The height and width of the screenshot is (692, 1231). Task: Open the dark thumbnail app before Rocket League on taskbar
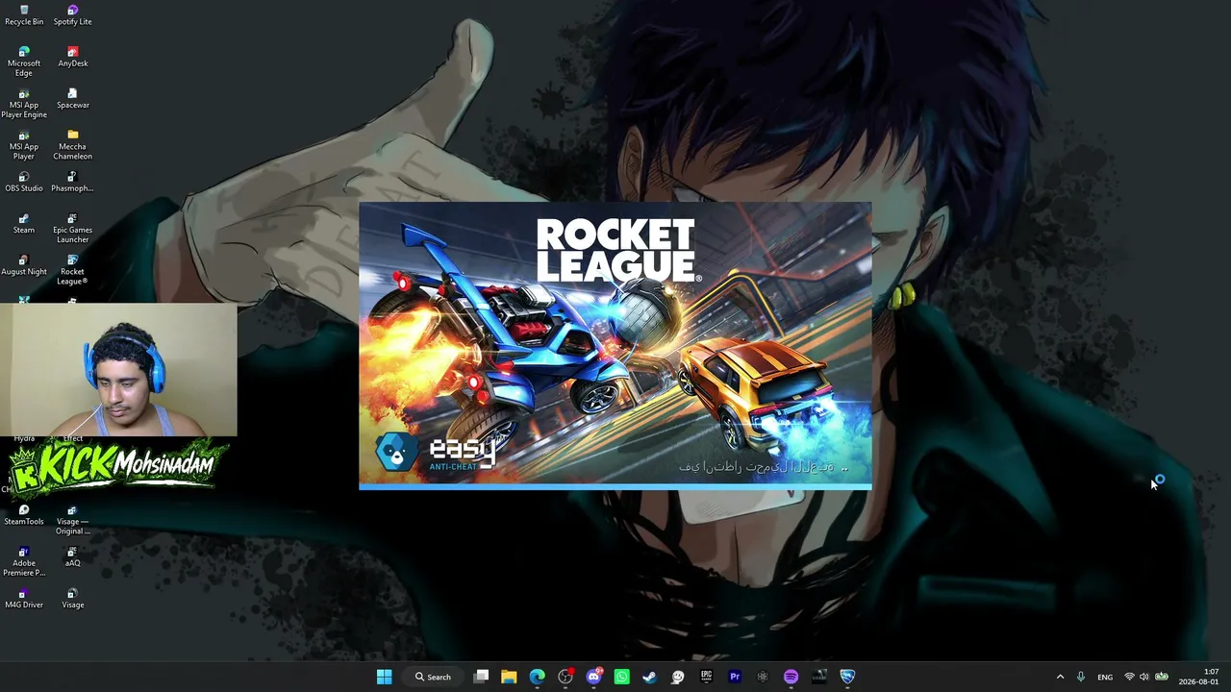818,677
